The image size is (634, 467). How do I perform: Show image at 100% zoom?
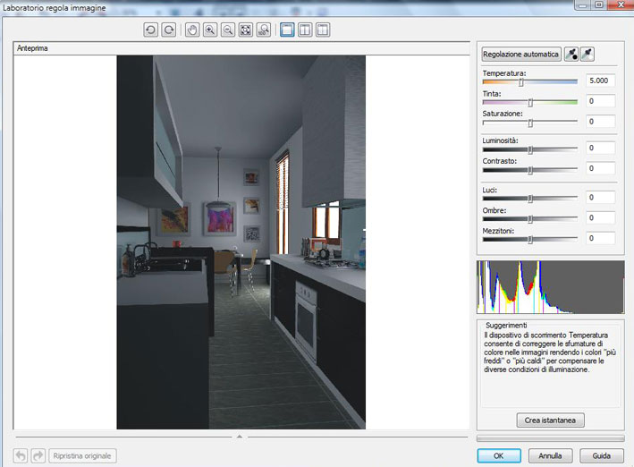[x=263, y=30]
